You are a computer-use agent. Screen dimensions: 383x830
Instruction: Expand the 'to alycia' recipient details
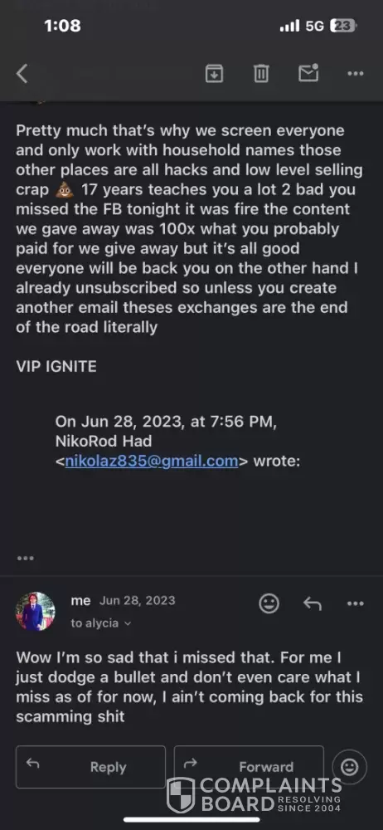(x=101, y=623)
